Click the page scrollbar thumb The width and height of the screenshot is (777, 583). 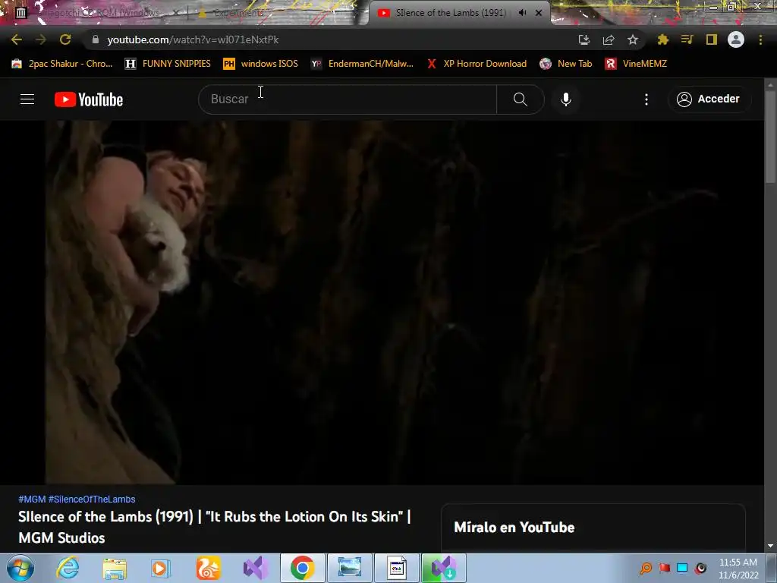[771, 137]
